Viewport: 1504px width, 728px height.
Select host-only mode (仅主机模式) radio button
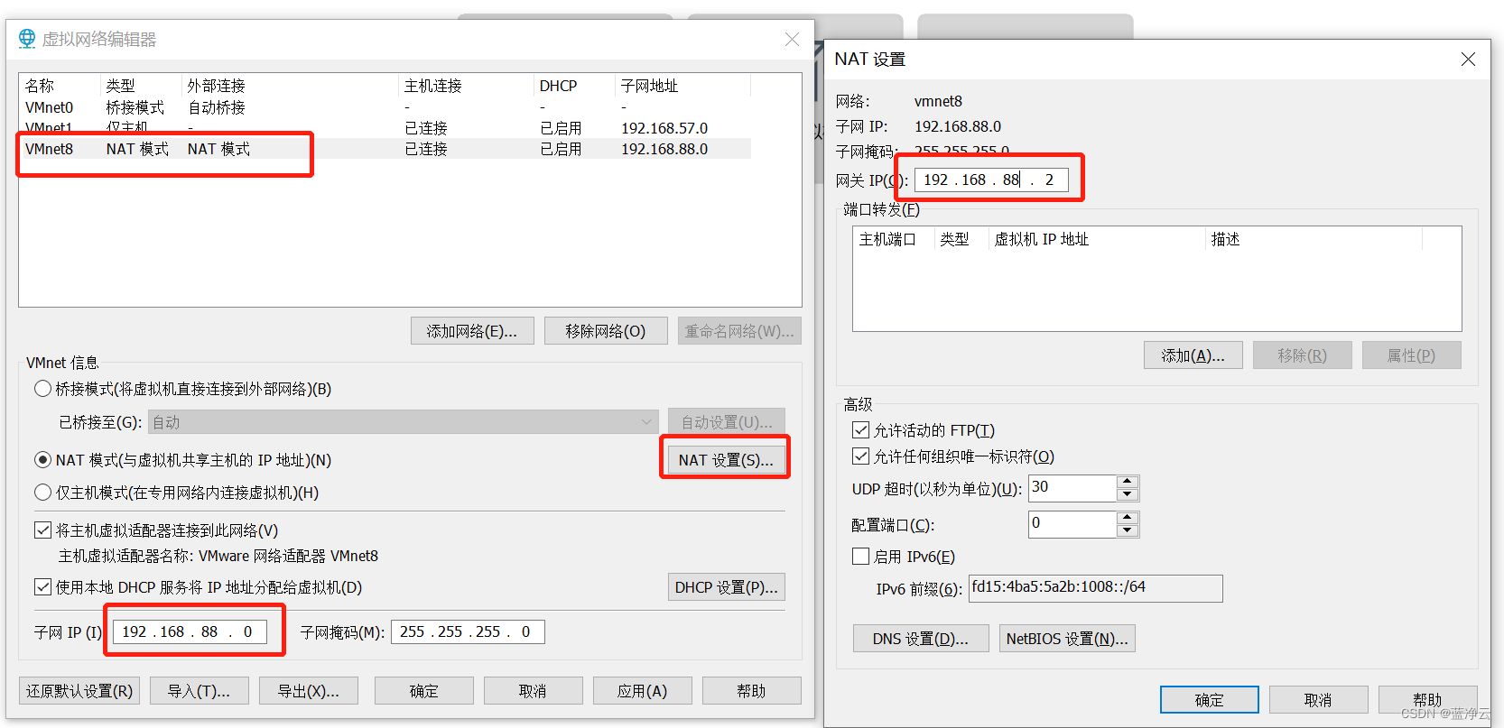tap(42, 493)
